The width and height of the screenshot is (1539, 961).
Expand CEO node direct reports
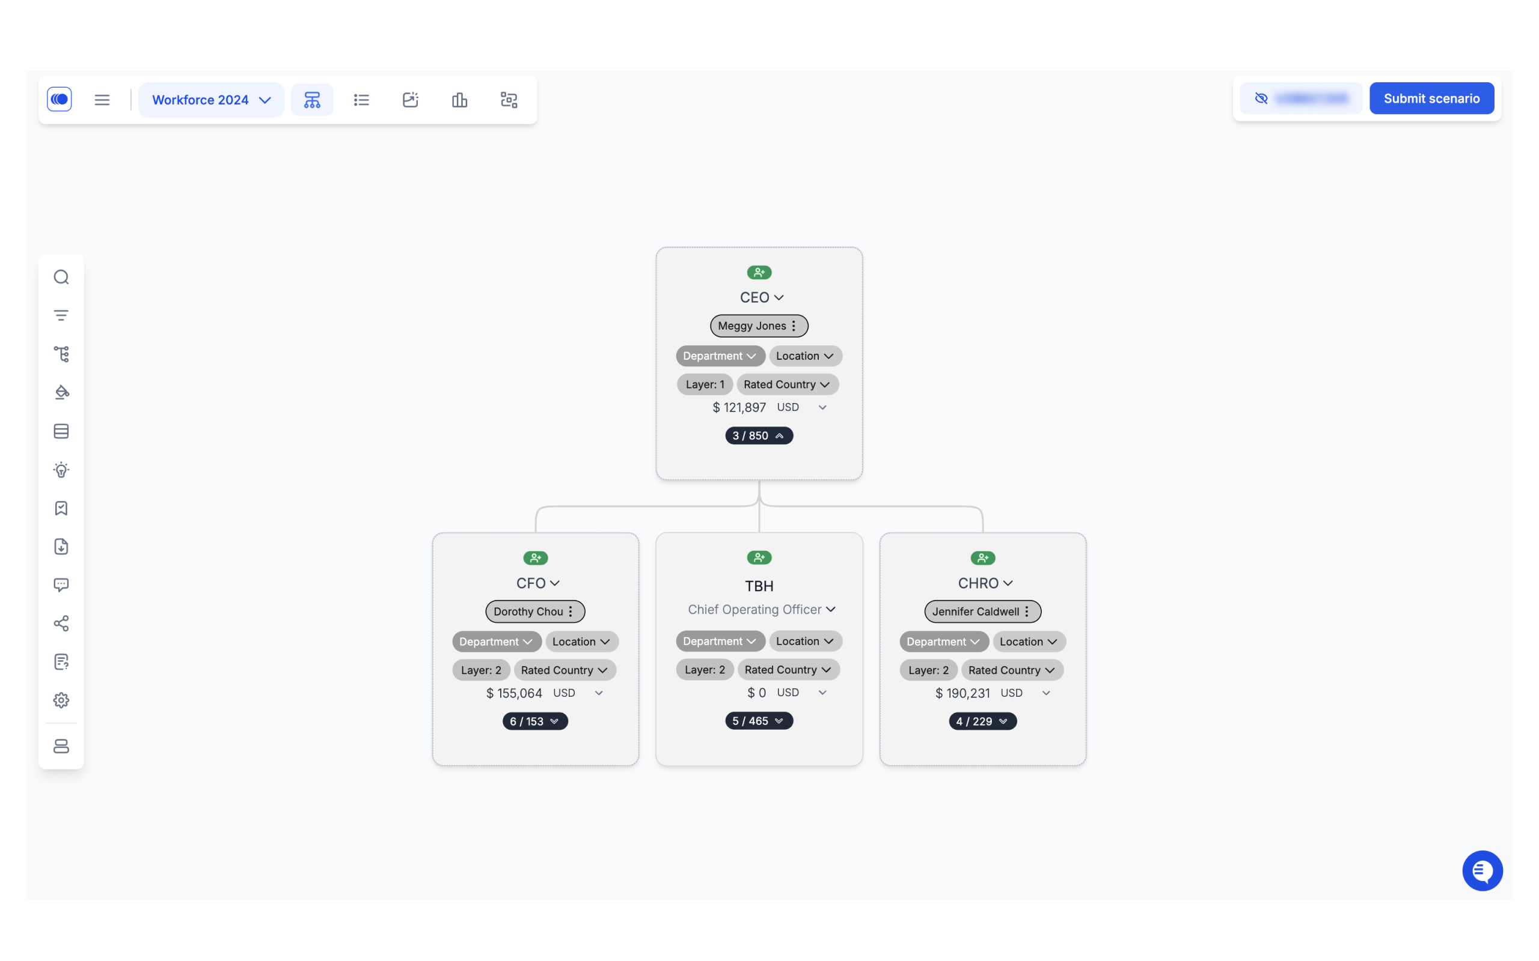tap(759, 435)
